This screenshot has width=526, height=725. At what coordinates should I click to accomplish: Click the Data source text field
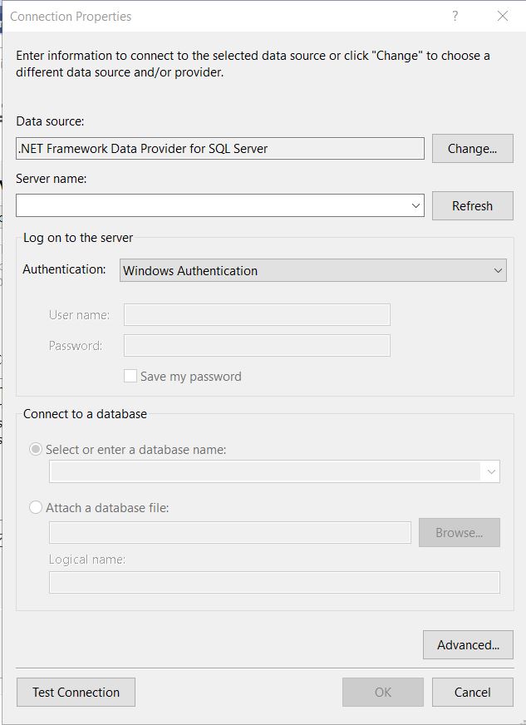220,149
